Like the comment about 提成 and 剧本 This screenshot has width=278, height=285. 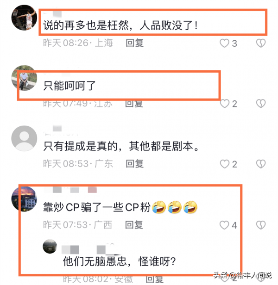(x=224, y=164)
